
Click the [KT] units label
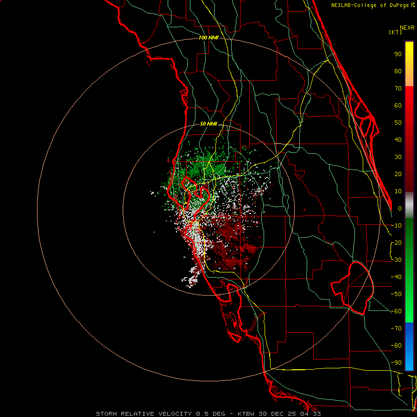tap(396, 32)
